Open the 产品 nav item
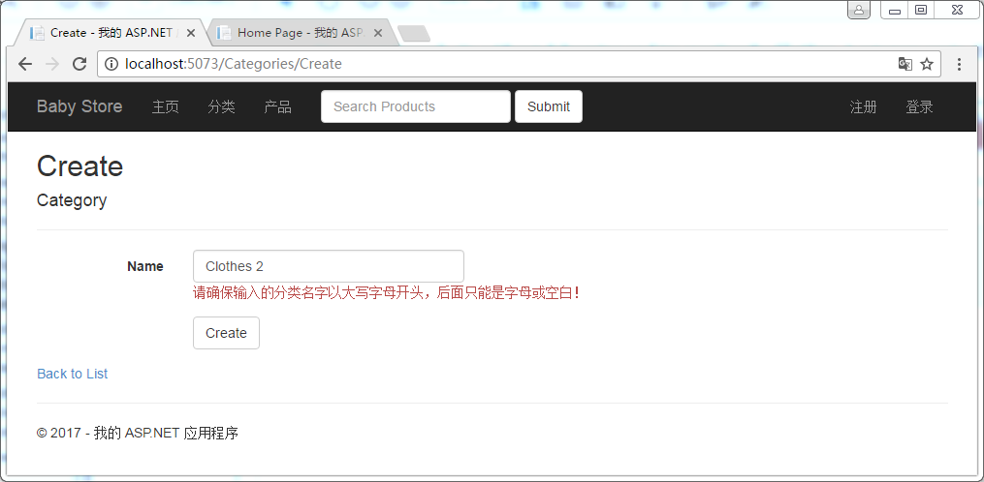This screenshot has height=482, width=984. pyautogui.click(x=278, y=107)
